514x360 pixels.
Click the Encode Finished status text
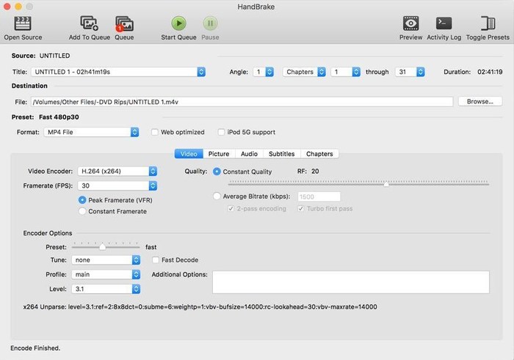pyautogui.click(x=35, y=348)
